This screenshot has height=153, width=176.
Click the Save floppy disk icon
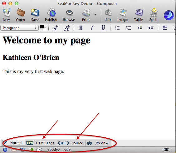point(35,12)
